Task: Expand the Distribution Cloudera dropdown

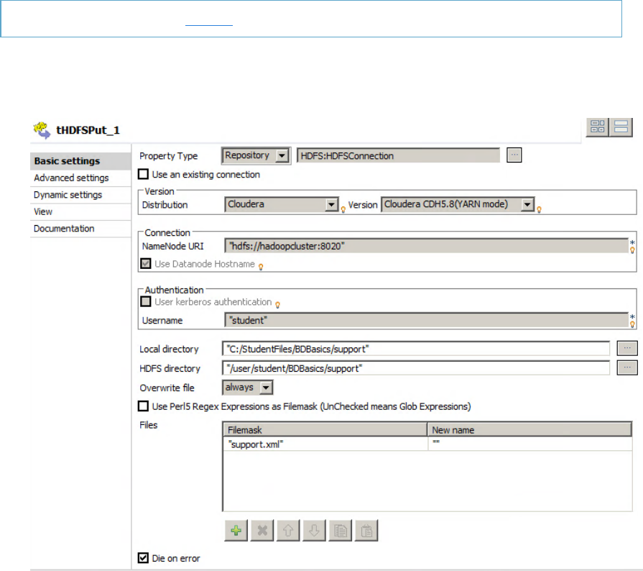Action: click(x=331, y=205)
